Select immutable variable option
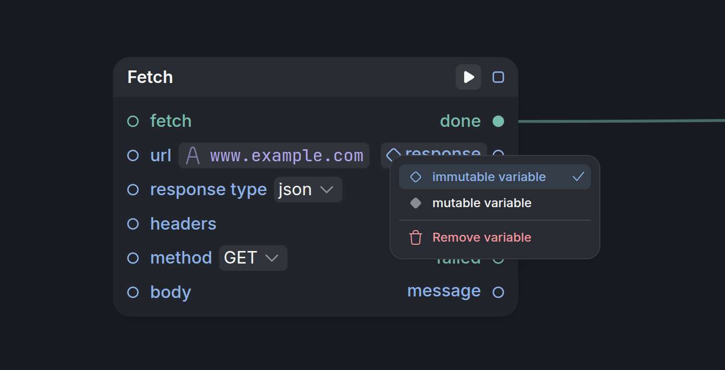 pyautogui.click(x=495, y=177)
